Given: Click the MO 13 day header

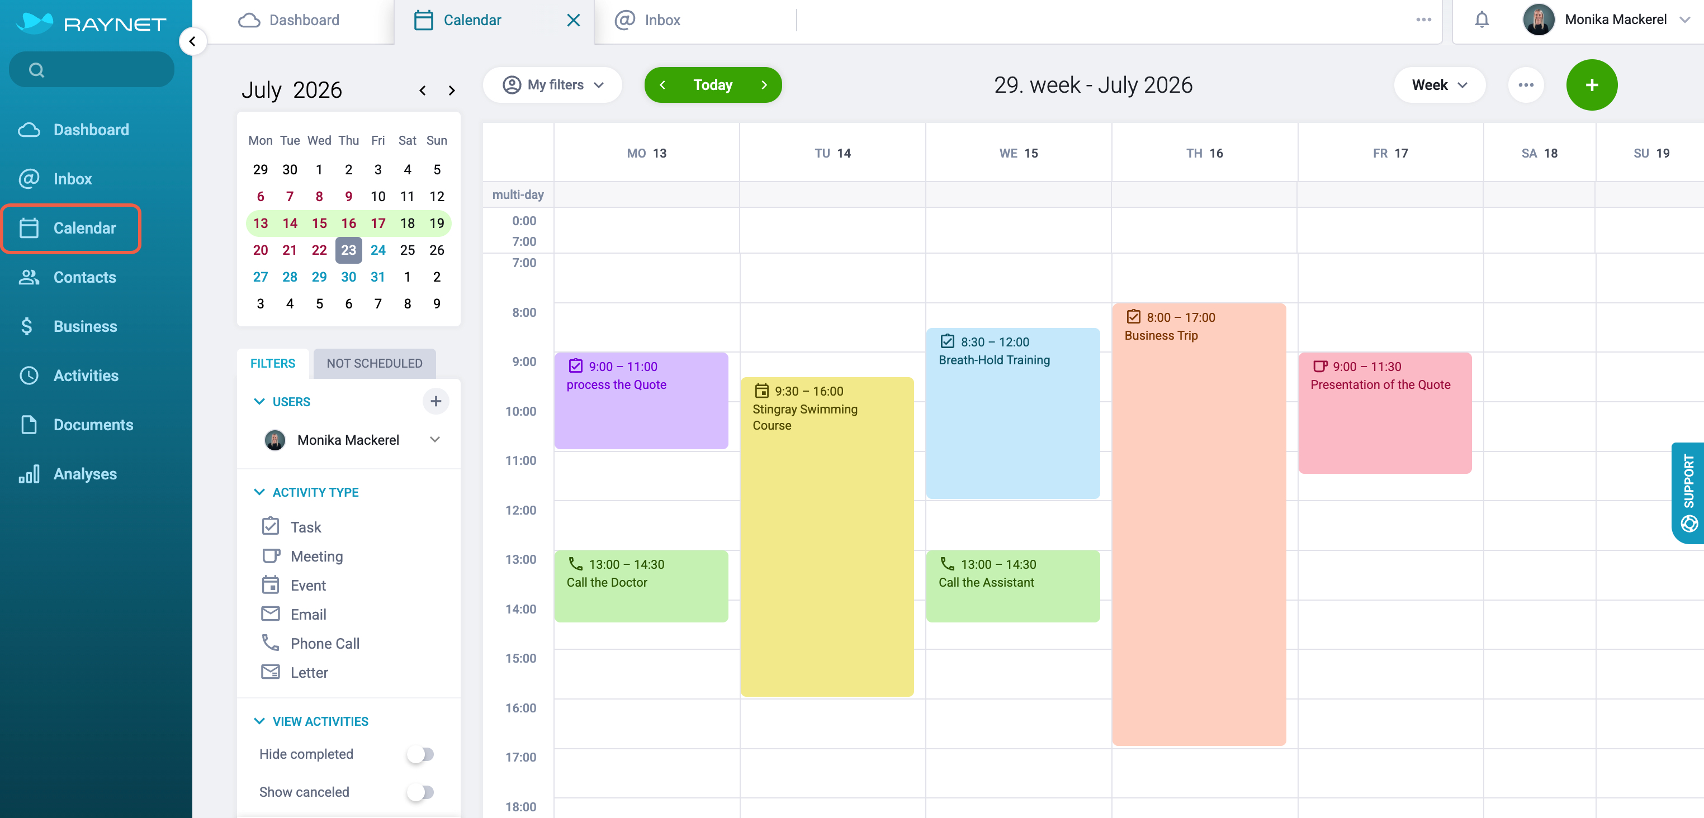Looking at the screenshot, I should point(646,154).
